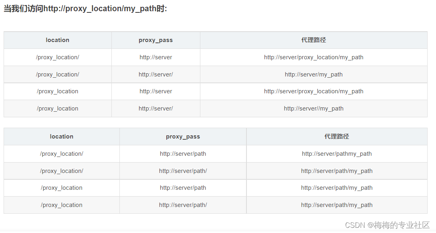Select the 代理路径 header of the second table

(x=337, y=137)
